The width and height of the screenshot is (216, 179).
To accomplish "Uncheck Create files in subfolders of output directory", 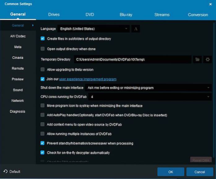I will tap(43, 39).
